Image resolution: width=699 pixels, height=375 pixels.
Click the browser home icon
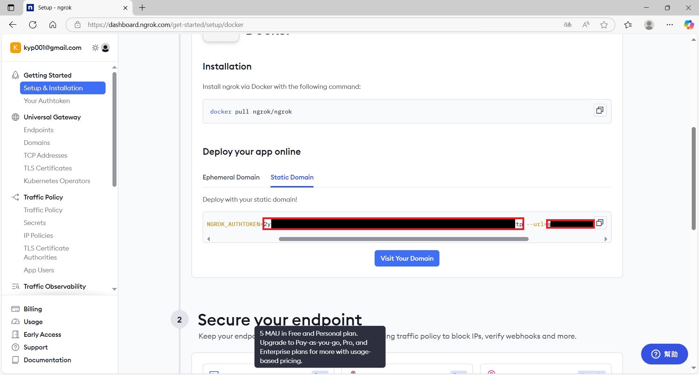tap(53, 25)
